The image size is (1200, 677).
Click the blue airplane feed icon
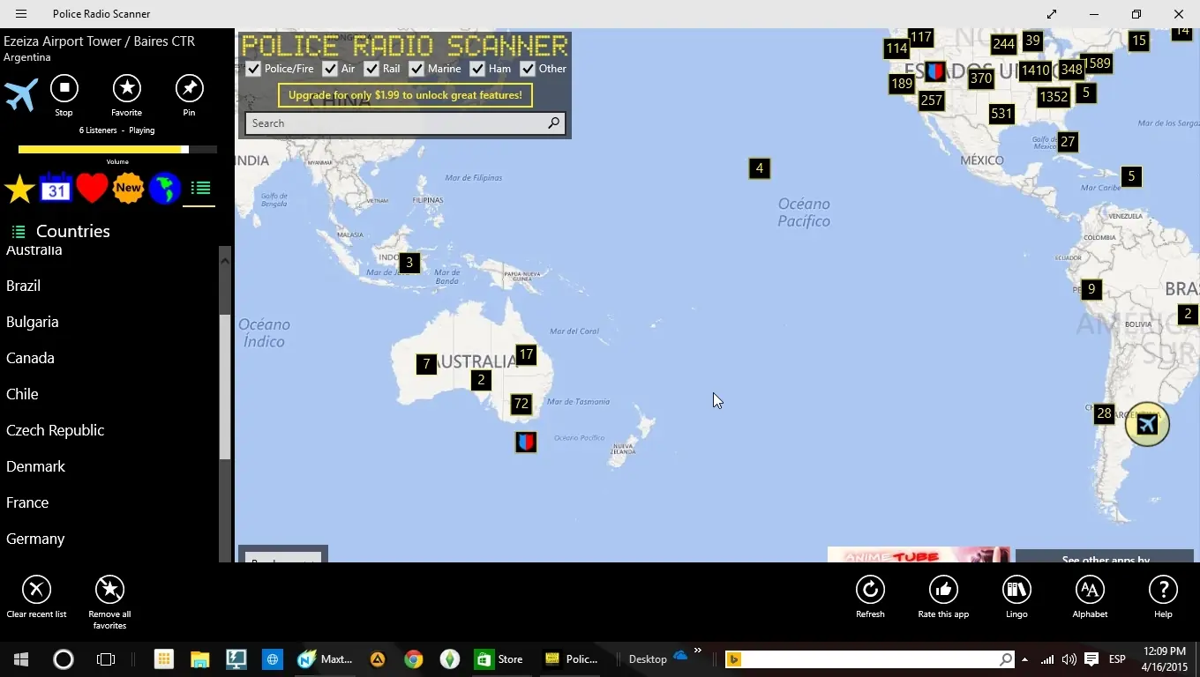[20, 94]
